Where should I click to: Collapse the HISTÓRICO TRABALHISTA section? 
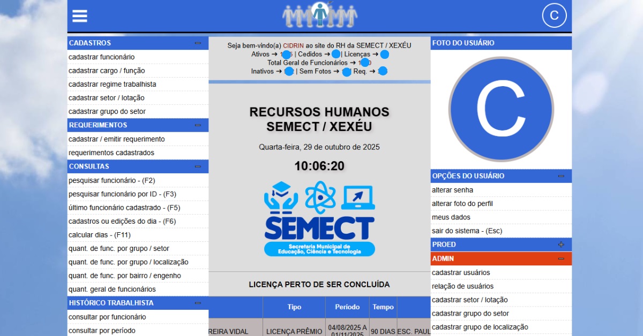click(198, 303)
